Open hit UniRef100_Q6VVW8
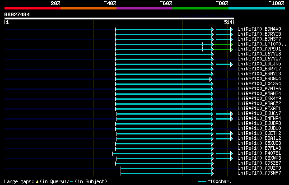 (x=259, y=54)
